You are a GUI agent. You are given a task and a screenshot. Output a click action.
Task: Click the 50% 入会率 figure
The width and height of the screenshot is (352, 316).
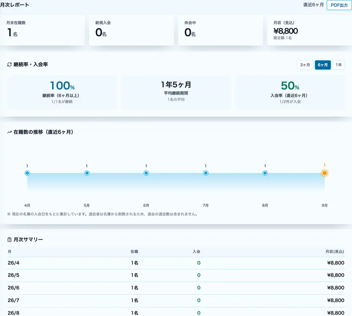290,86
